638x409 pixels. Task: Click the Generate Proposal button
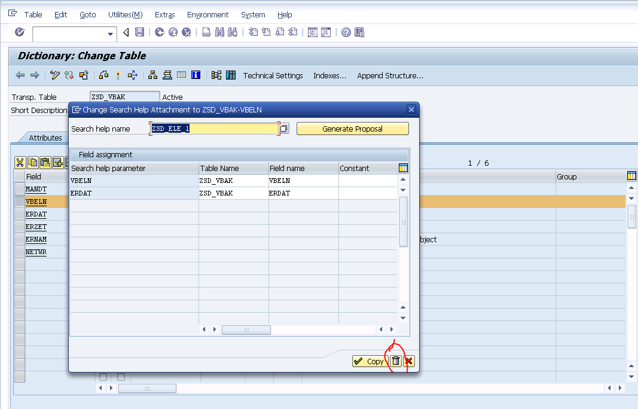pyautogui.click(x=352, y=128)
